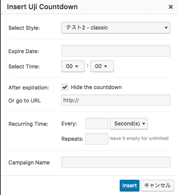The width and height of the screenshot is (178, 195).
Task: Click the Campaign Name input field
Action: pos(116,162)
